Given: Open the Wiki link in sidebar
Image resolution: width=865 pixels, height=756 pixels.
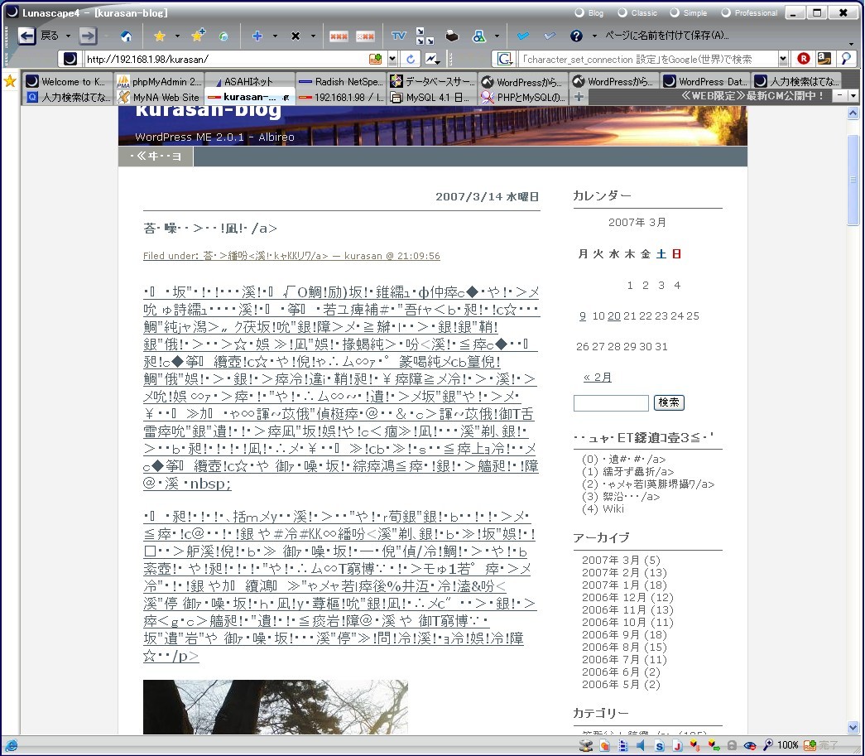Looking at the screenshot, I should click(613, 508).
